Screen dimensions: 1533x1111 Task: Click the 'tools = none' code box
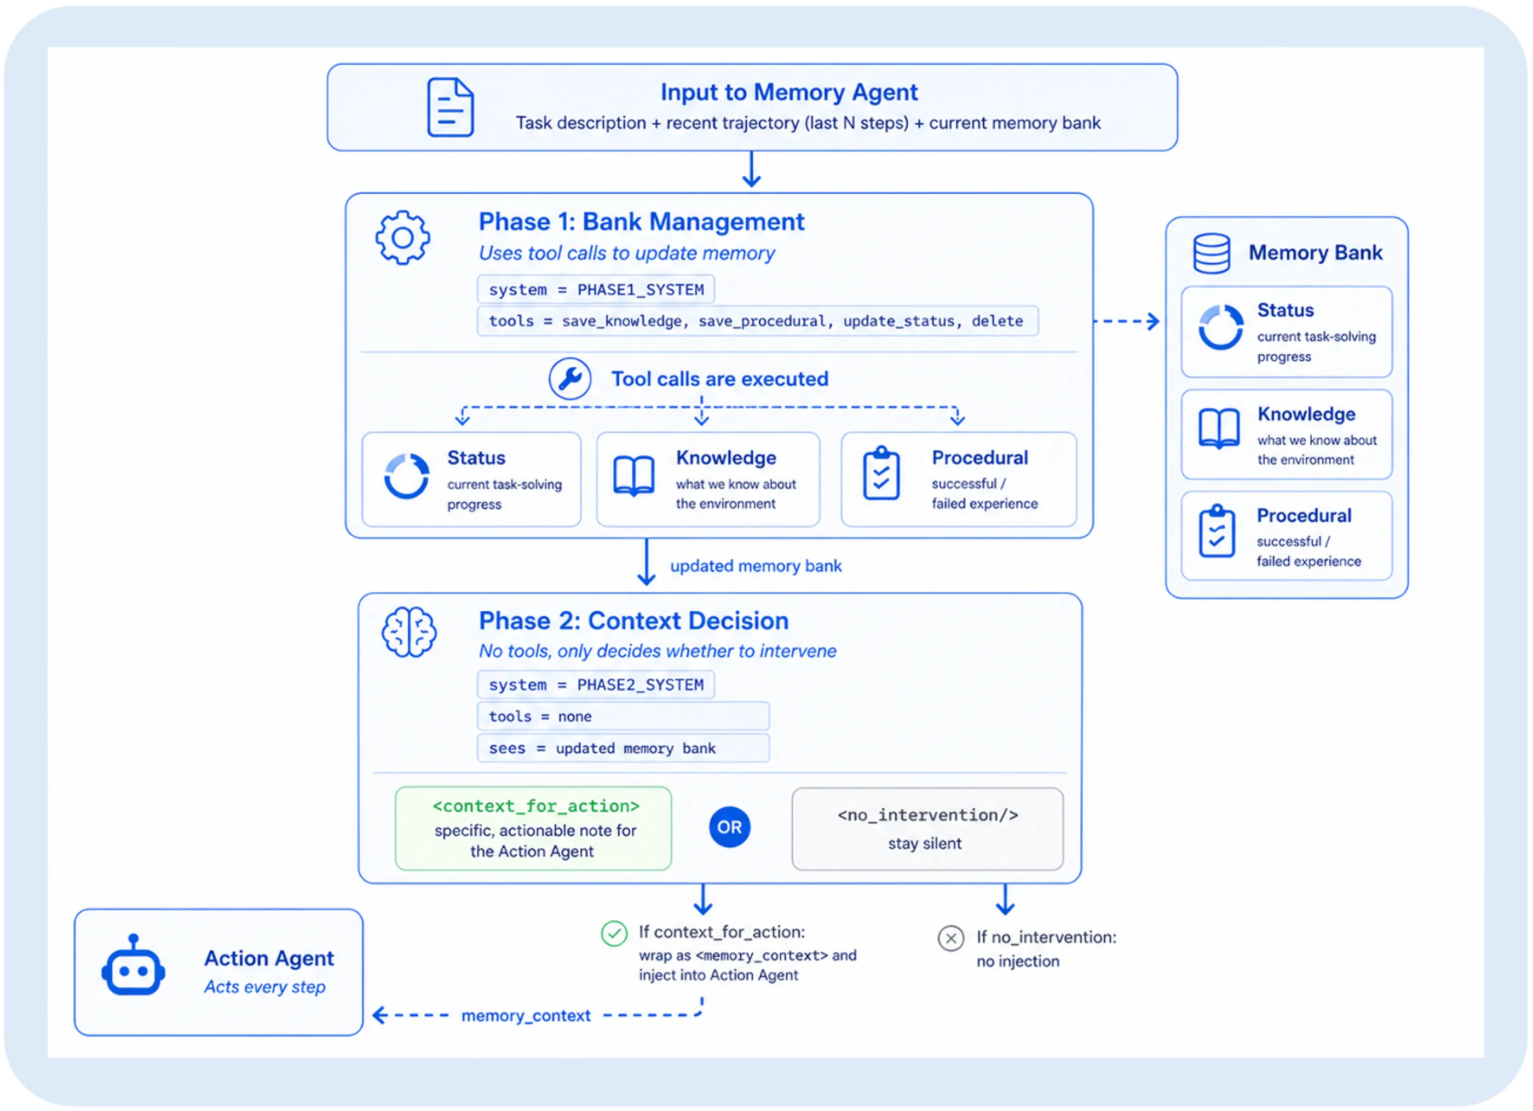(623, 716)
